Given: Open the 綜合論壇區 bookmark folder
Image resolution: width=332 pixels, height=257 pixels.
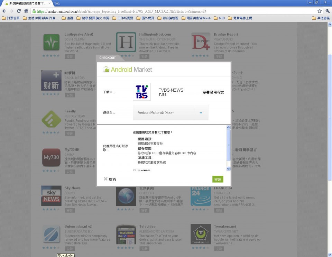Looking at the screenshot, I should [x=168, y=18].
